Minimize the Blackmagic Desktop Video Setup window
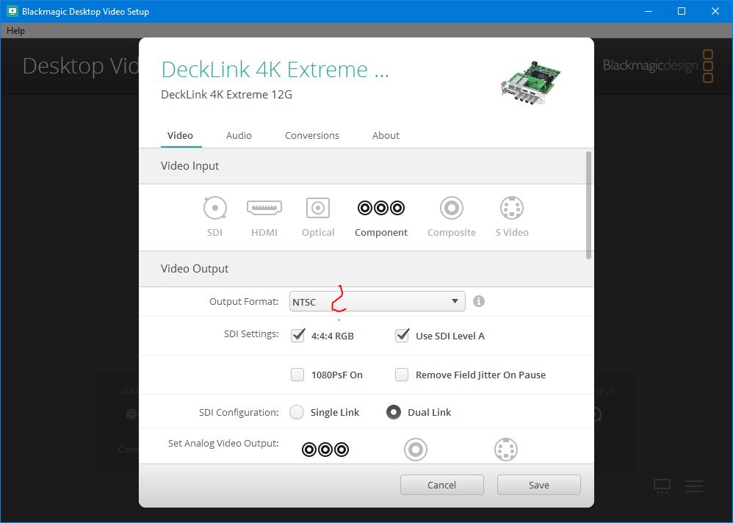The width and height of the screenshot is (733, 523). 649,11
